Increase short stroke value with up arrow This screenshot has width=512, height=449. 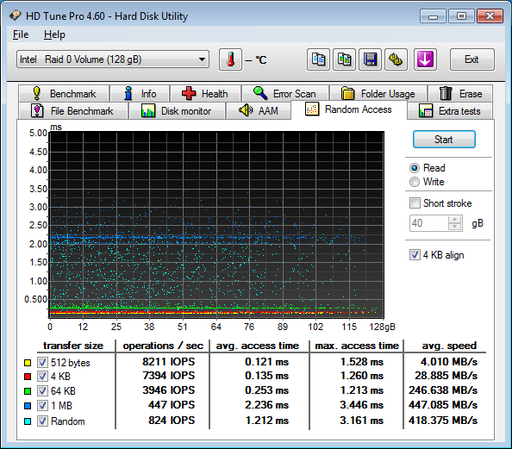(x=454, y=220)
